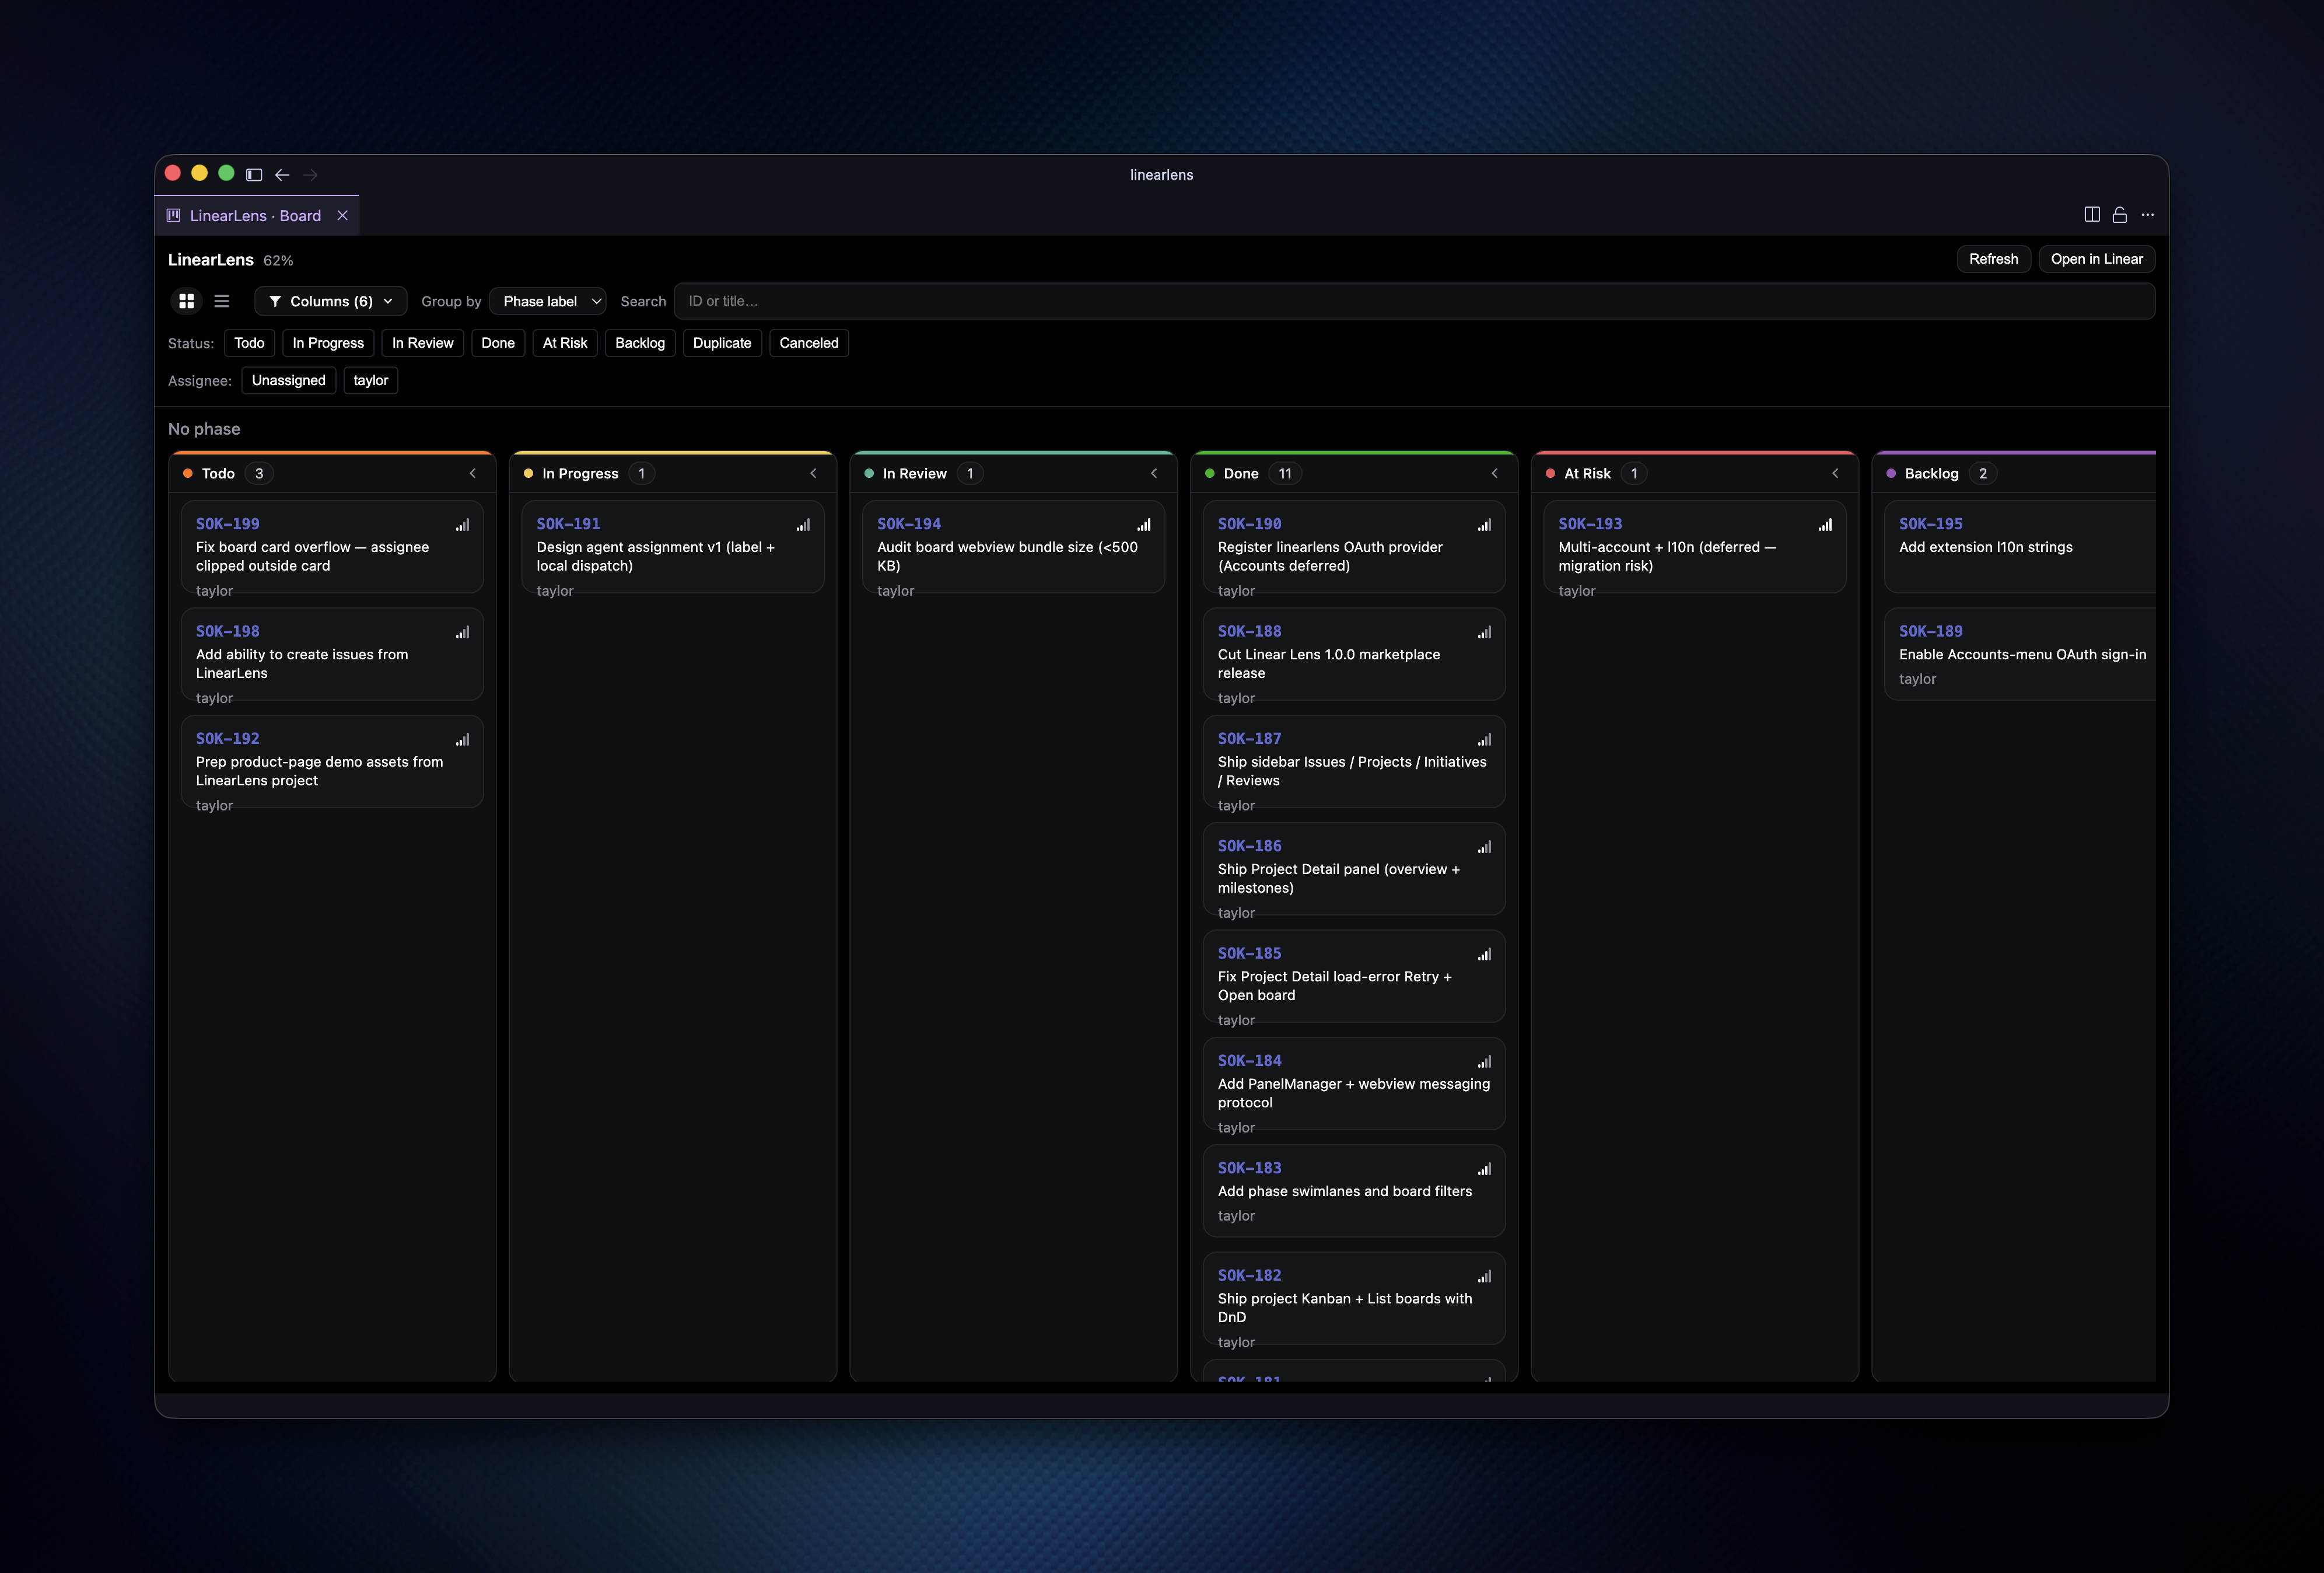2324x1573 pixels.
Task: Close the LinearLens · Board tab
Action: coord(342,216)
